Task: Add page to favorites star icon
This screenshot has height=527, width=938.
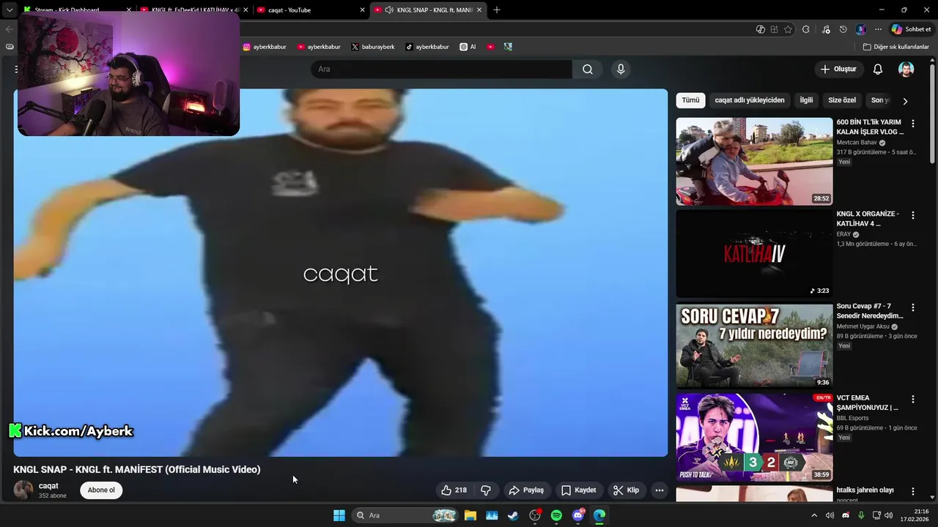Action: (x=788, y=29)
